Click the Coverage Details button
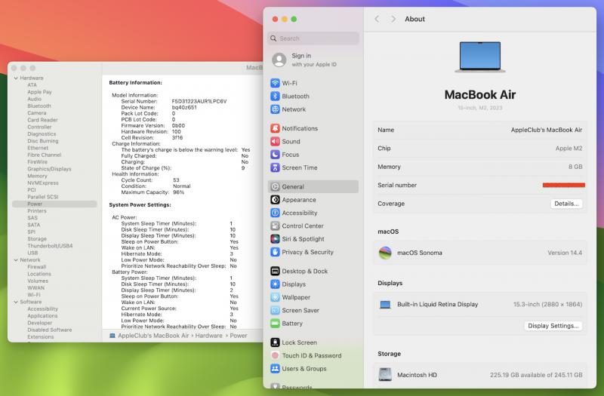 pyautogui.click(x=566, y=204)
